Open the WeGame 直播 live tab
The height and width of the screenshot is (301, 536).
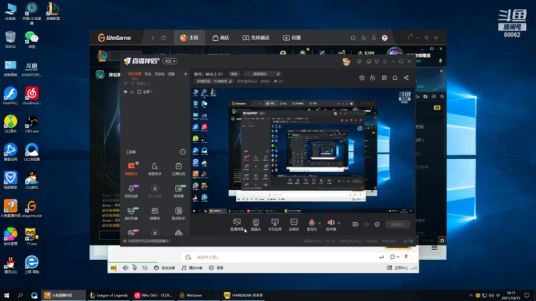pos(291,38)
